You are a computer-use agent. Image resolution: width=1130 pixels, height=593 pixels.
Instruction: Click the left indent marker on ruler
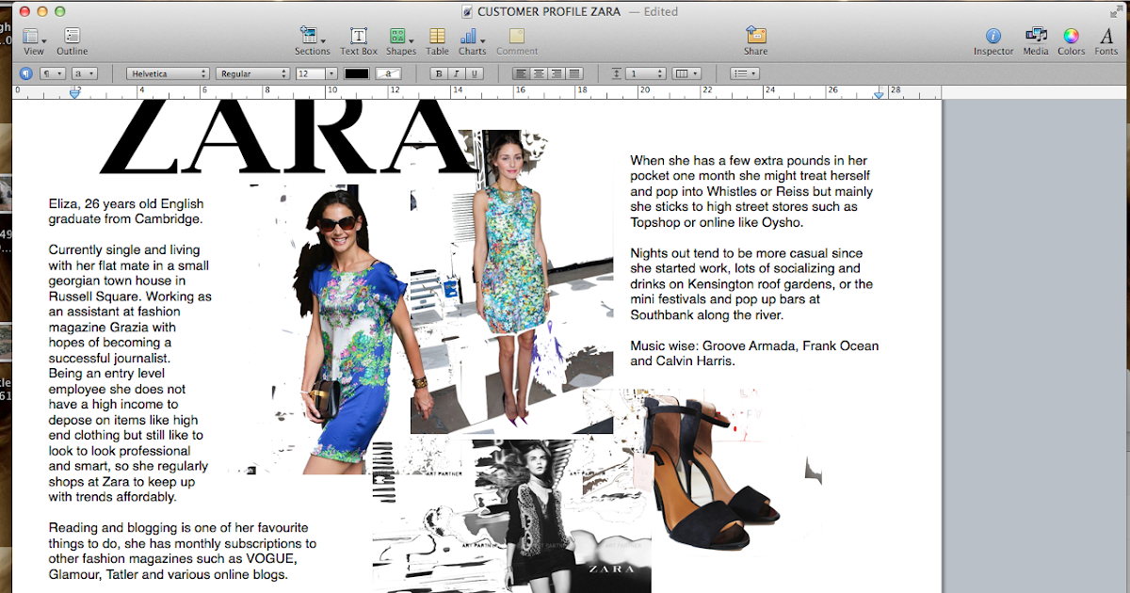[x=75, y=93]
